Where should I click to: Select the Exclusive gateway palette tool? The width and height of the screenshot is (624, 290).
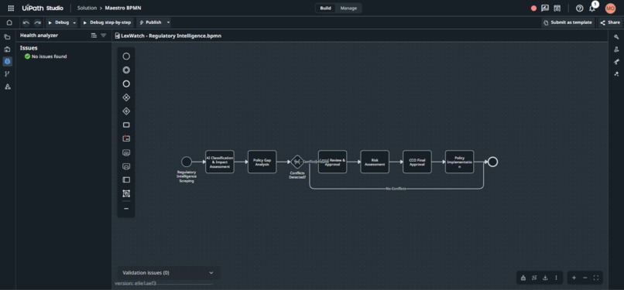[x=126, y=97]
